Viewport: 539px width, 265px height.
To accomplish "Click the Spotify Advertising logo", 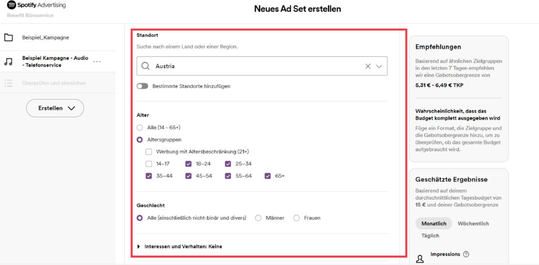I will (x=36, y=5).
